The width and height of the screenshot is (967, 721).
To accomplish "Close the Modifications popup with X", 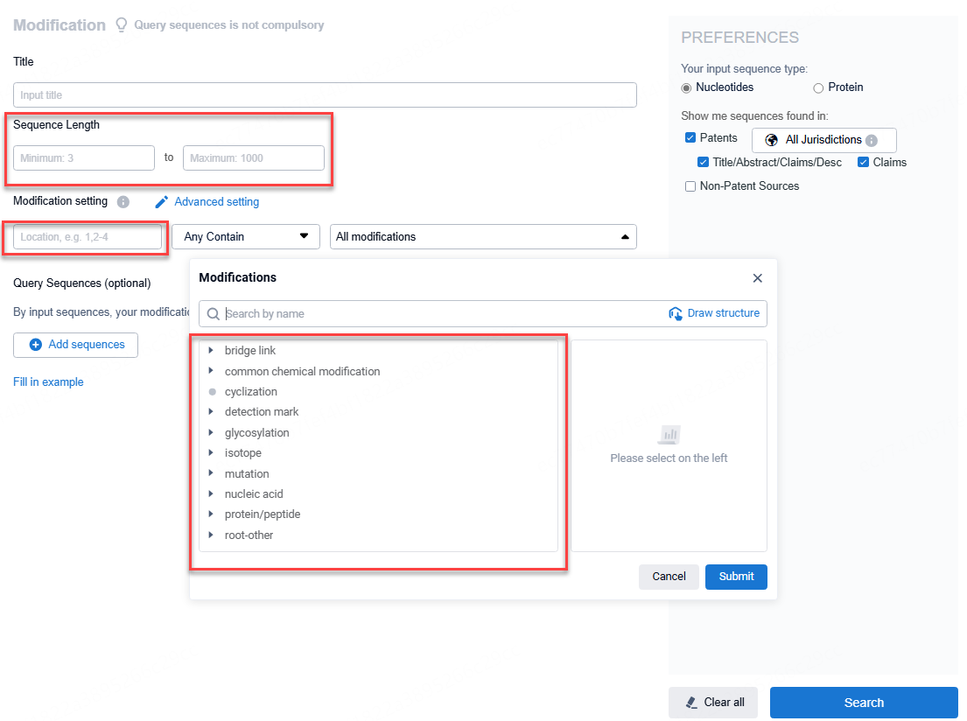I will [x=758, y=278].
